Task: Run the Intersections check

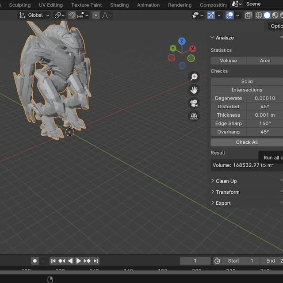Action: click(247, 90)
